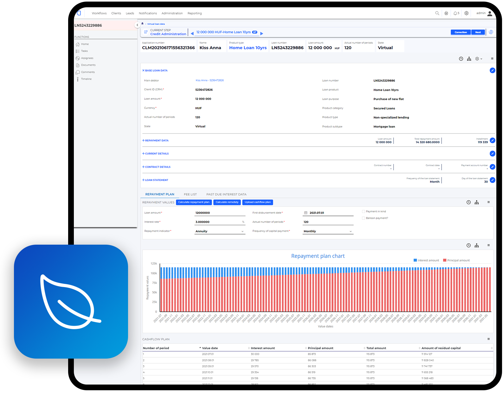The width and height of the screenshot is (503, 395).
Task: Click the Calculate repayment plan button
Action: (194, 202)
